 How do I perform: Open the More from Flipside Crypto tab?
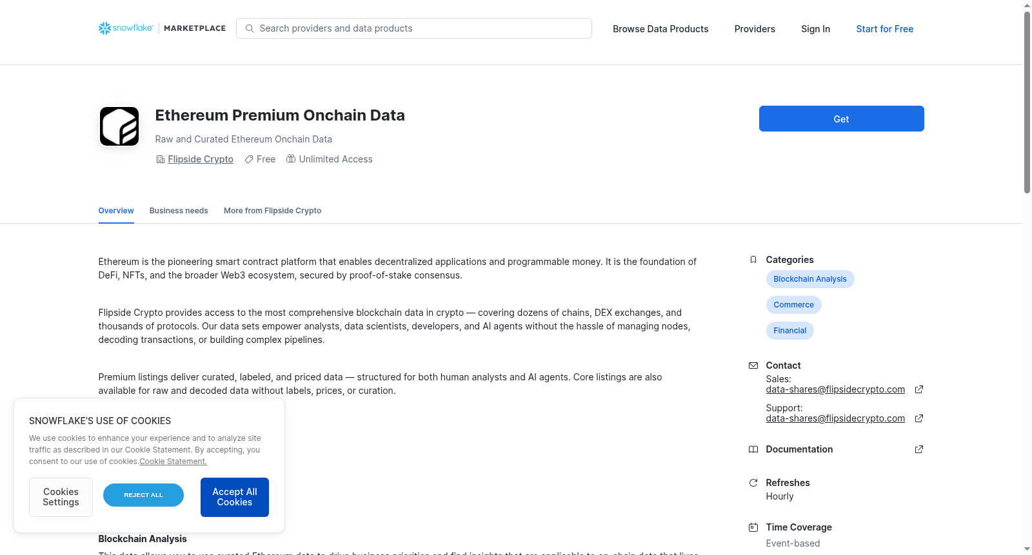(272, 211)
